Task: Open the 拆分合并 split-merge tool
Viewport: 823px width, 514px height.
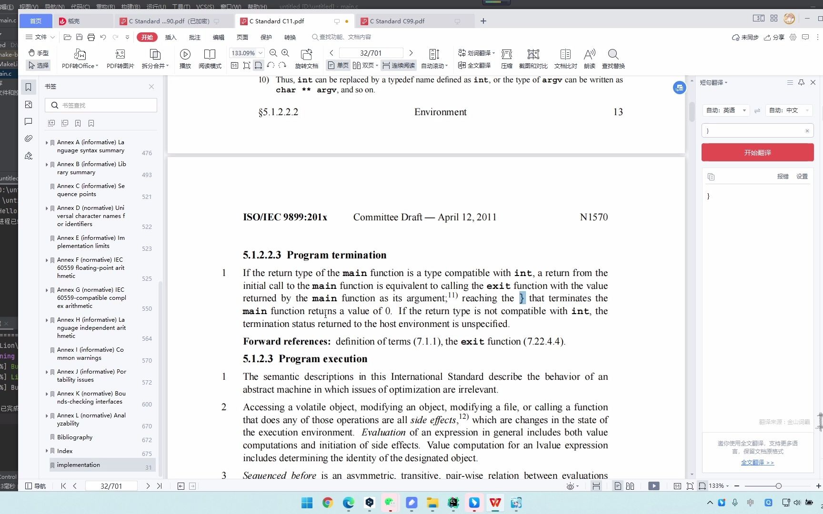Action: point(155,59)
